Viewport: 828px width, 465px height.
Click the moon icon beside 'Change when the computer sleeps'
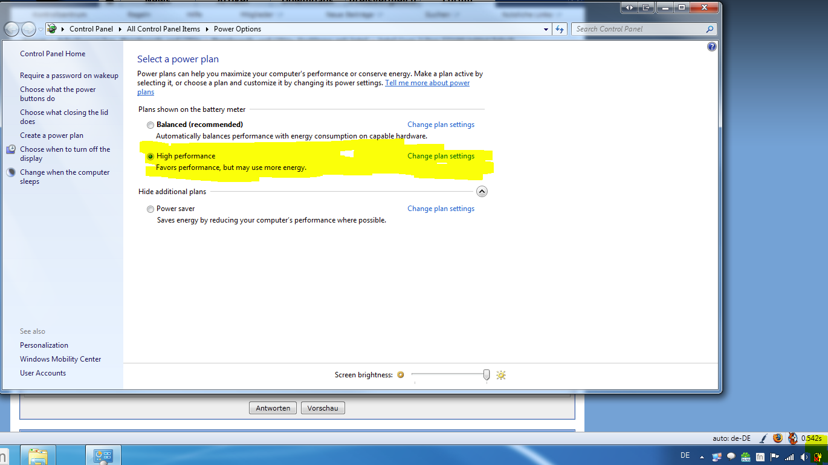(11, 172)
